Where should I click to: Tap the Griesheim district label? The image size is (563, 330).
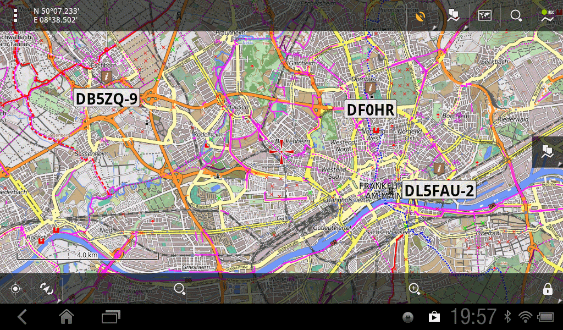196,267
